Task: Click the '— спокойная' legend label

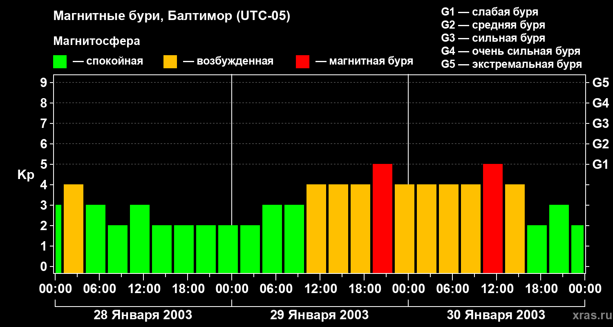Action: point(107,62)
